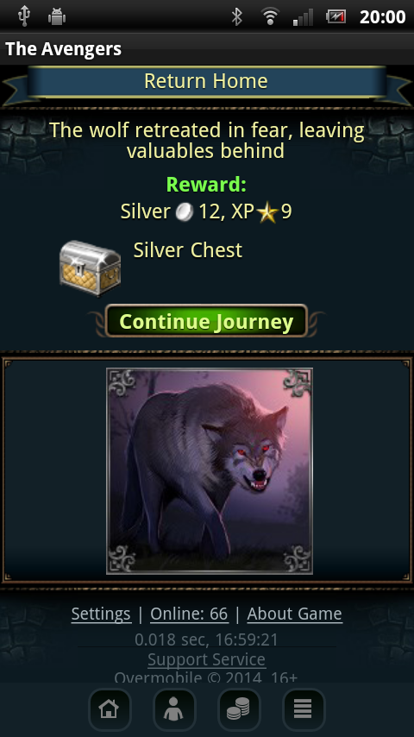Tap the Bluetooth status bar icon

237,17
